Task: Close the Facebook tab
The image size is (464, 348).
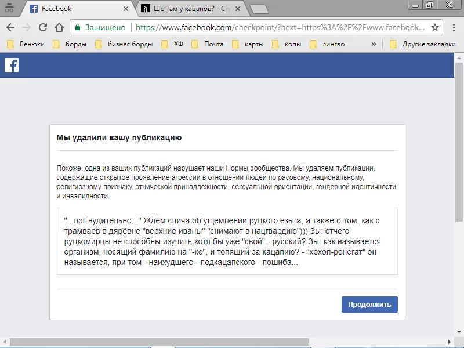Action: [126, 9]
